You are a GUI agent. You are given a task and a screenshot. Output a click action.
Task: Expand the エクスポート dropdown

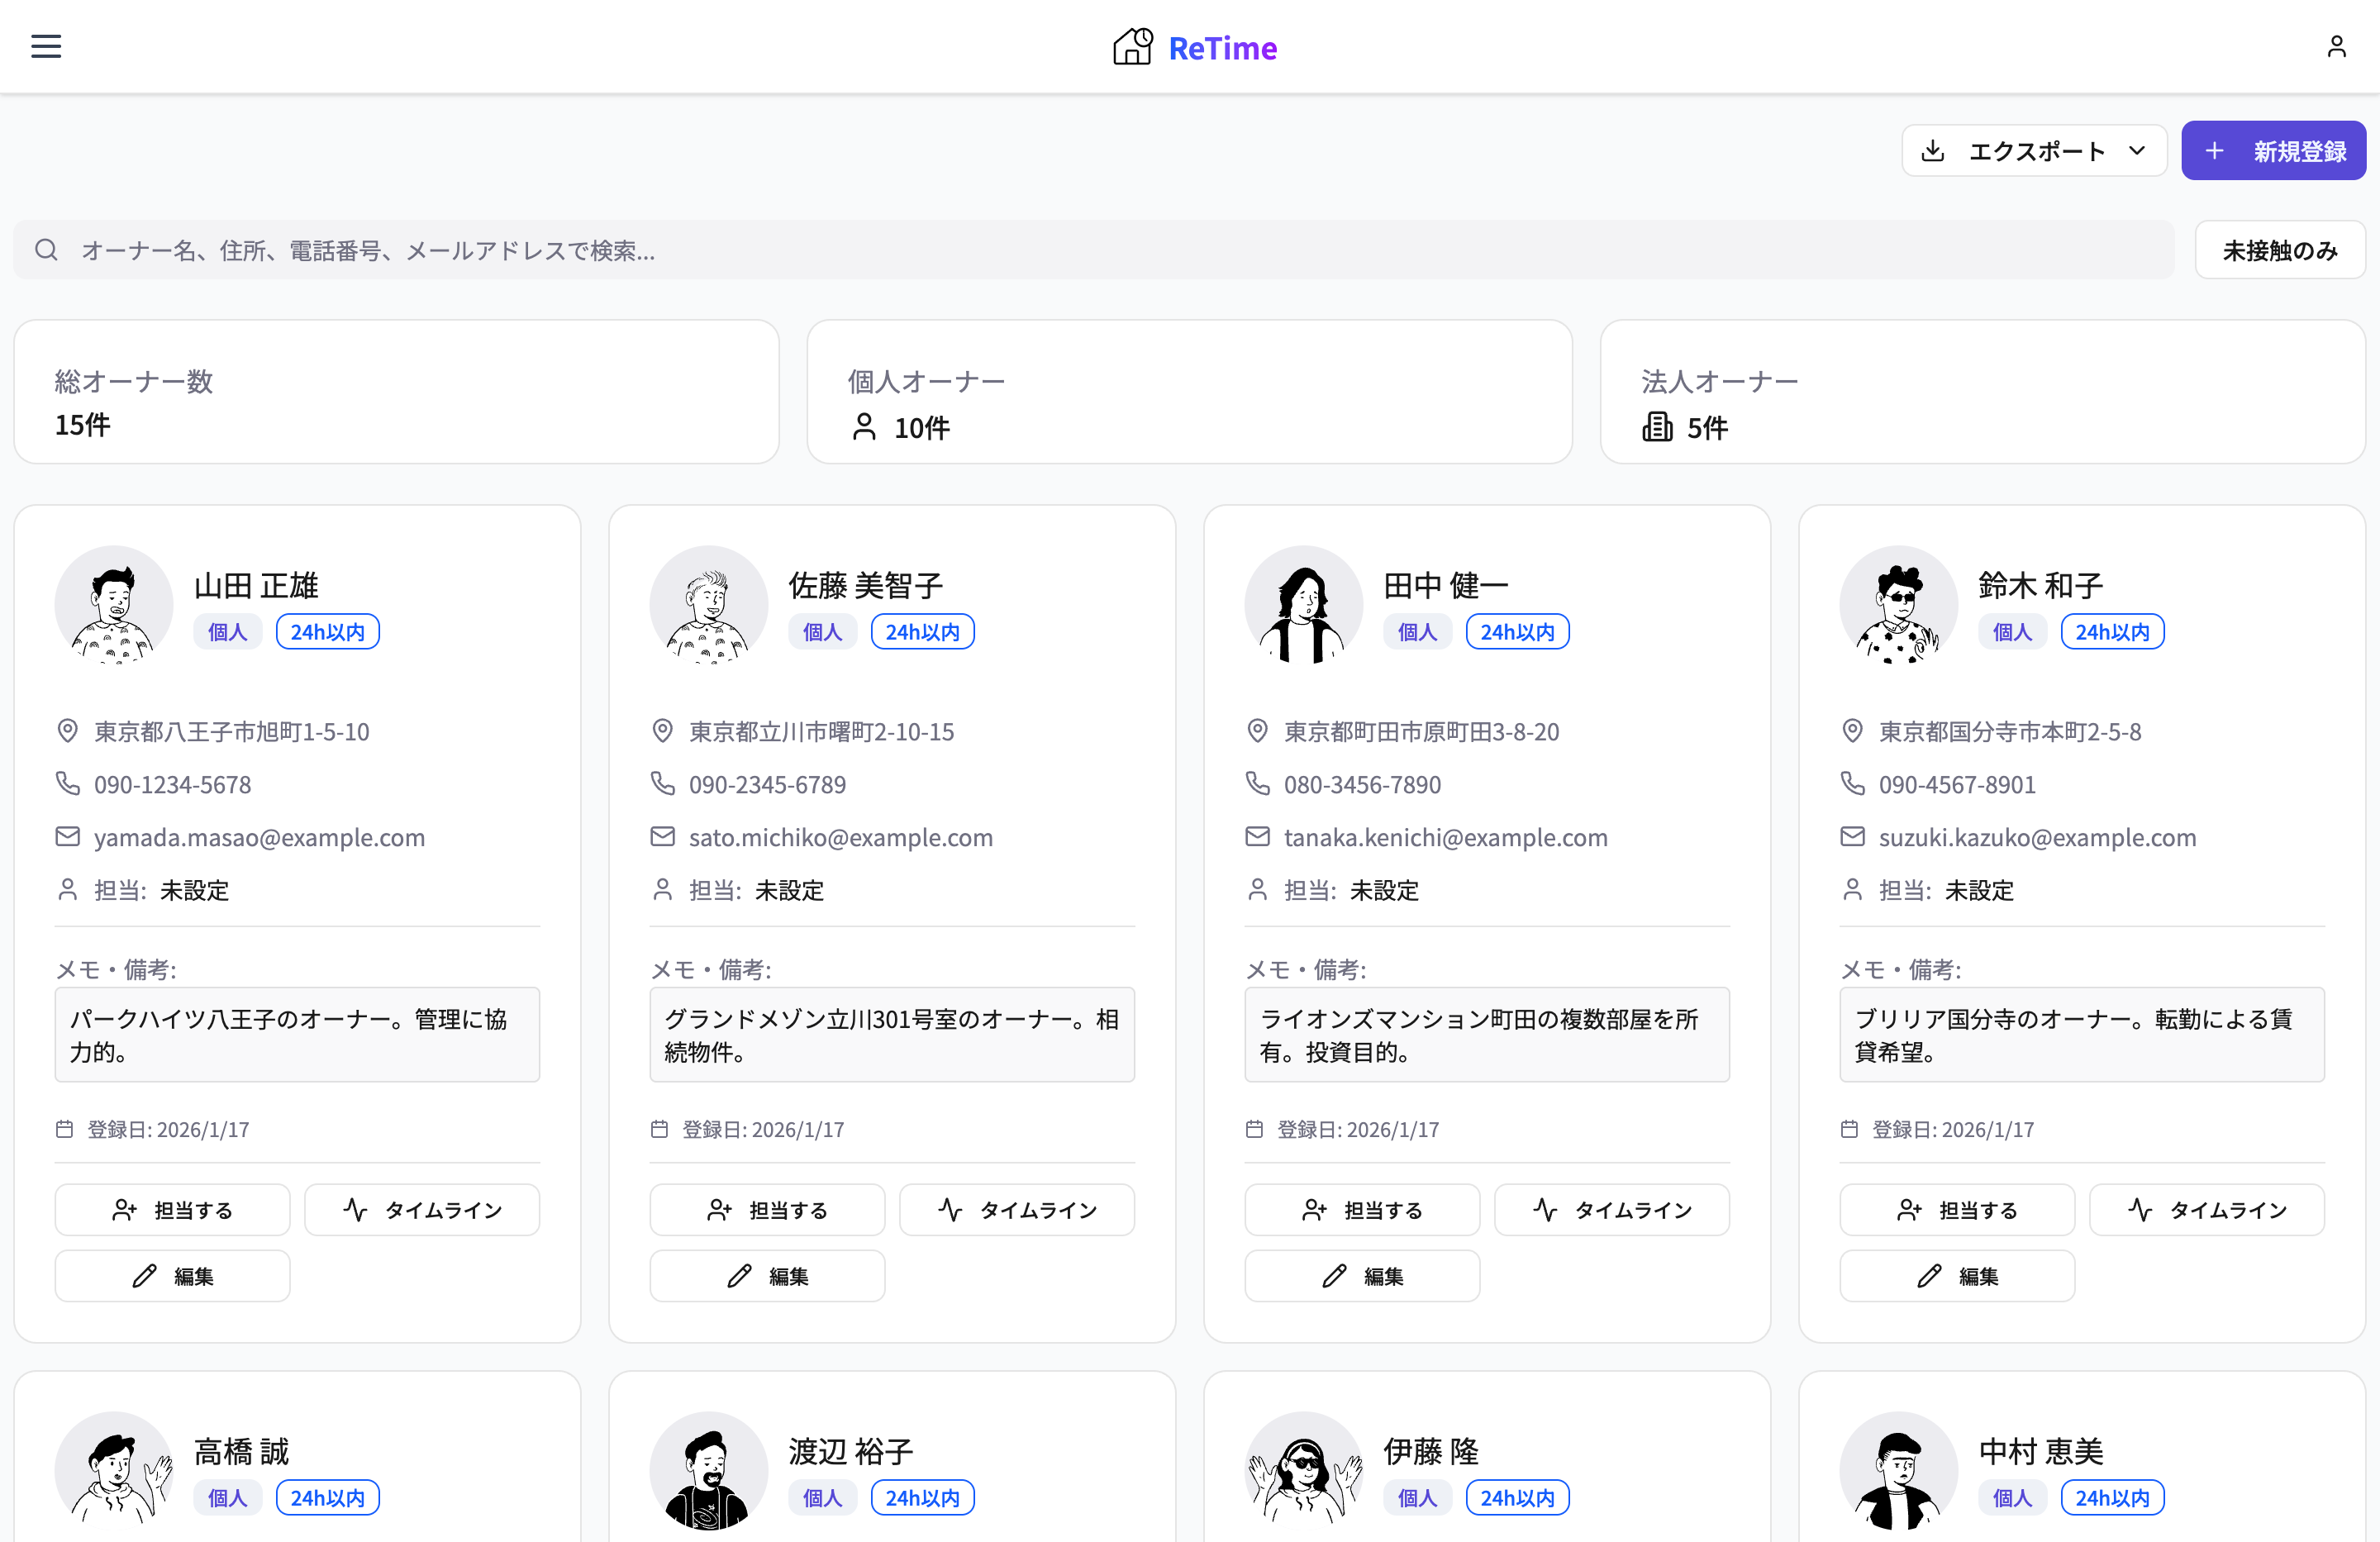tap(2138, 150)
